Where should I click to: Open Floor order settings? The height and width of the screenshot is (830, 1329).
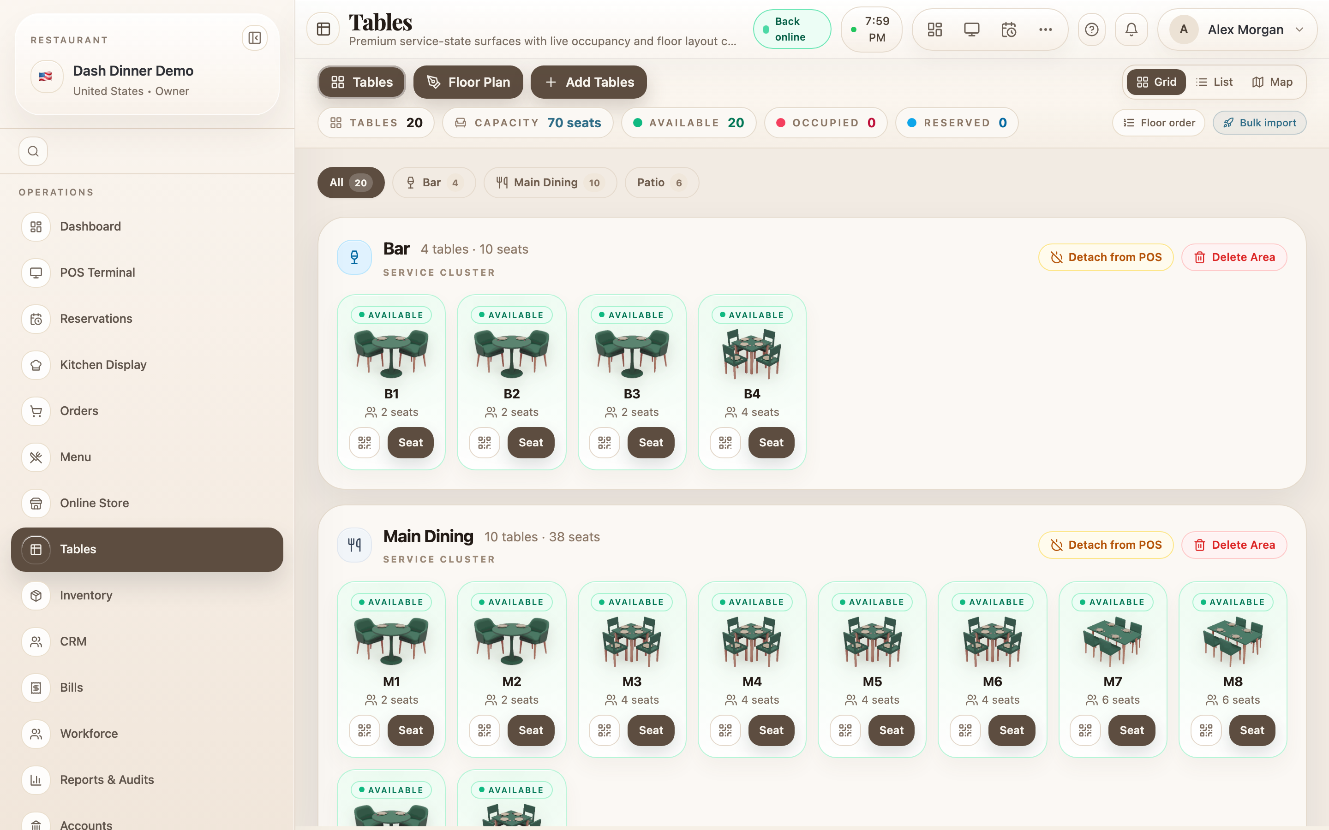[1159, 122]
